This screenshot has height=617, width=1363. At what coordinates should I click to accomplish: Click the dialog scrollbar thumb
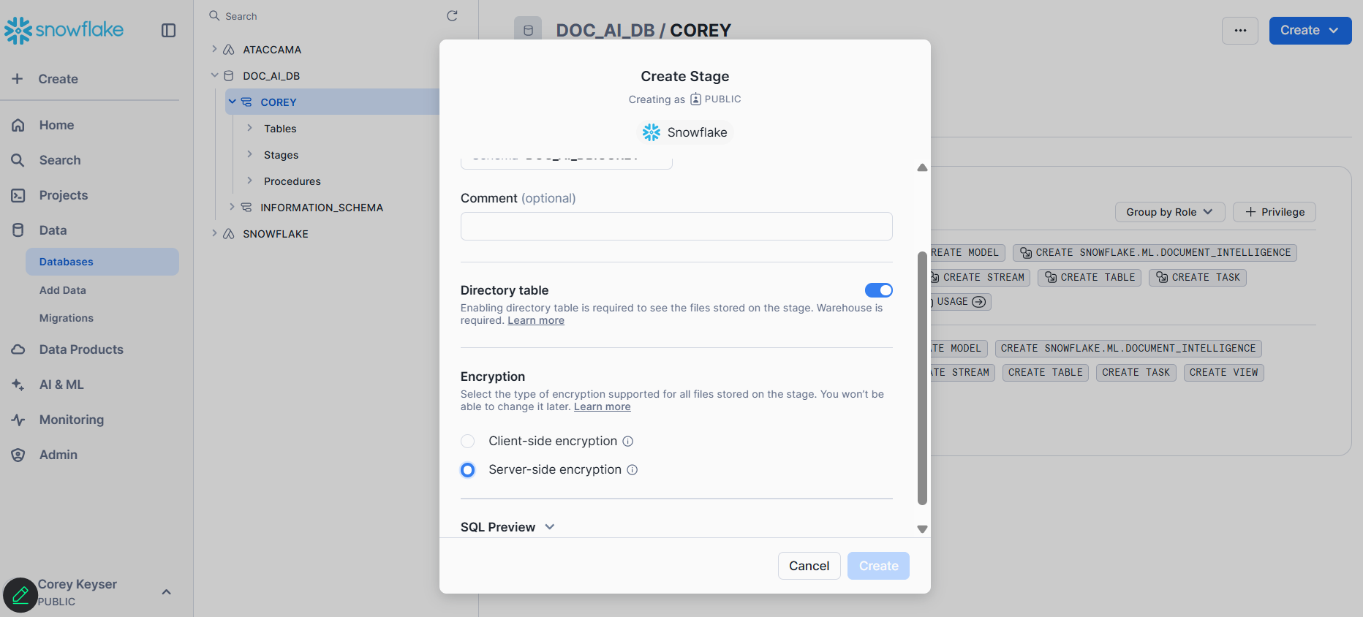[922, 378]
